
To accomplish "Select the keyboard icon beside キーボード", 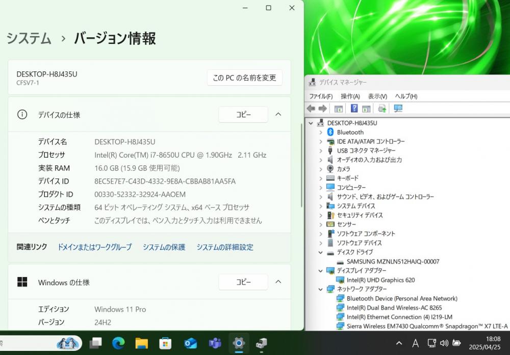I will [x=330, y=178].
